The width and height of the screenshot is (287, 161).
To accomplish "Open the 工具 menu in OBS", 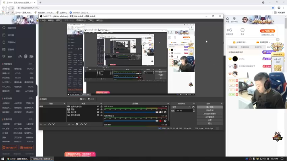I will pos(91,20).
